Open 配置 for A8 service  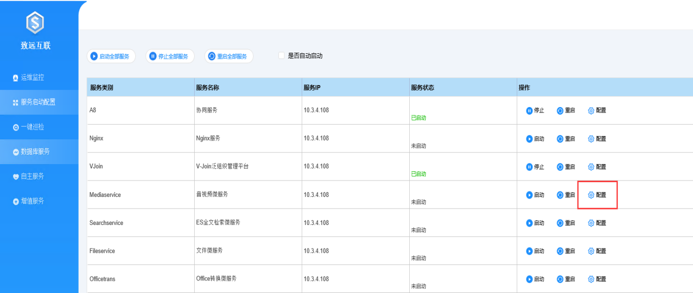pos(597,110)
